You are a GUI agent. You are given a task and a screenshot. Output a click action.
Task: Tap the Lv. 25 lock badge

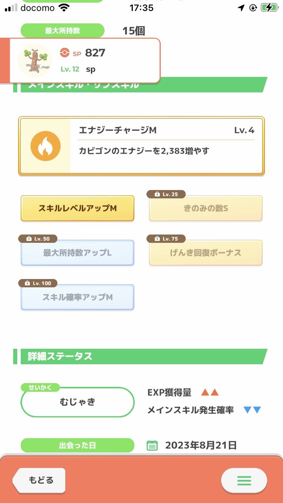pos(166,194)
